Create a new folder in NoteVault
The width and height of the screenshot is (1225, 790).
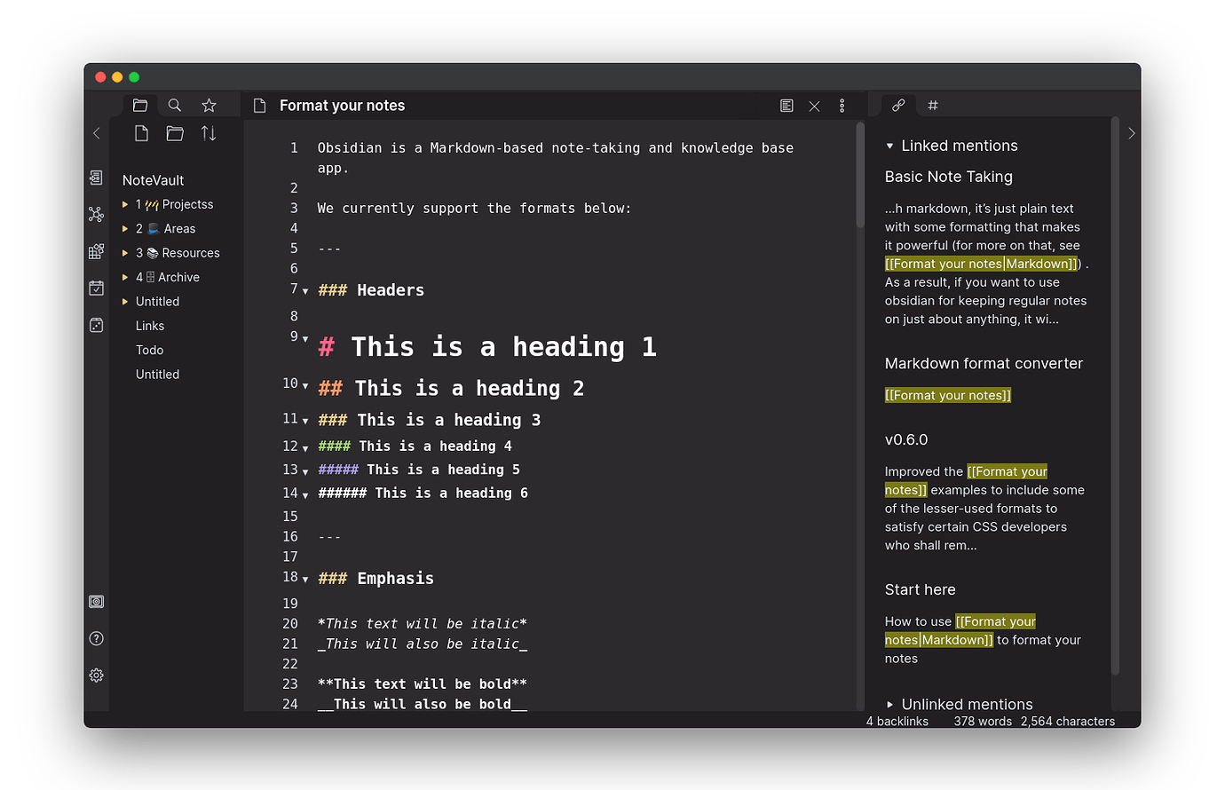[x=175, y=133]
